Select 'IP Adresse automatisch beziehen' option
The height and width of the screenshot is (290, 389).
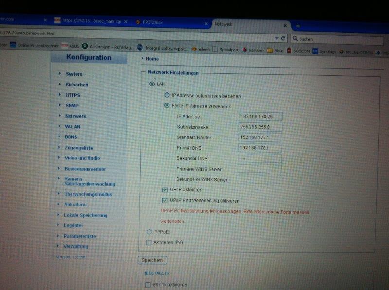(x=167, y=95)
